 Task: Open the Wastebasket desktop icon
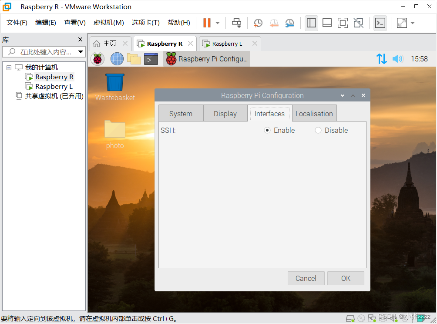(115, 87)
